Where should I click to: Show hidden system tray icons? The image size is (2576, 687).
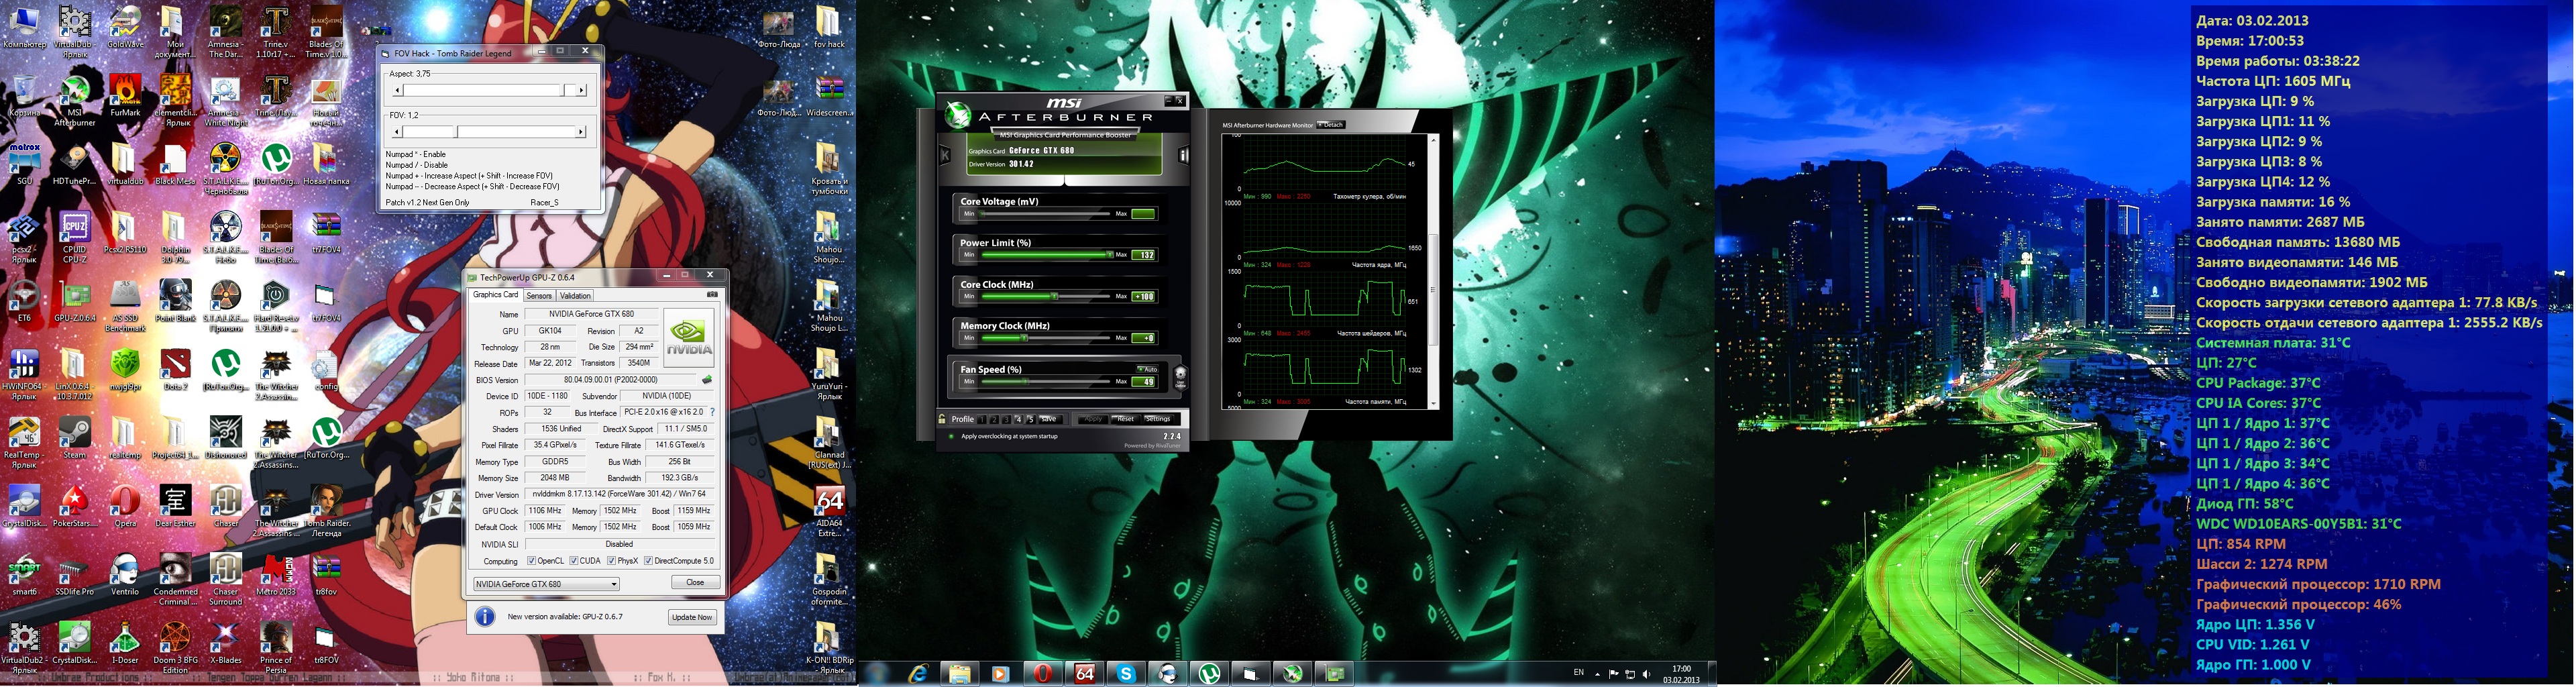(1597, 674)
